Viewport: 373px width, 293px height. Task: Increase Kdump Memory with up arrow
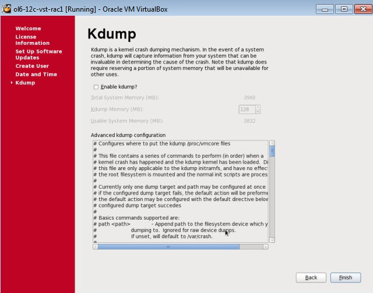(258, 108)
